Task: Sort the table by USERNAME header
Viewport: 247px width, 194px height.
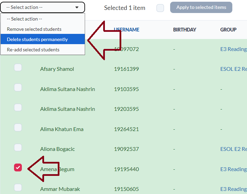Action: (x=126, y=30)
